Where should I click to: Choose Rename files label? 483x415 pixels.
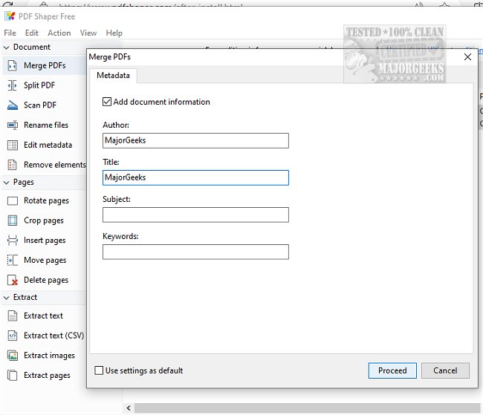[46, 125]
